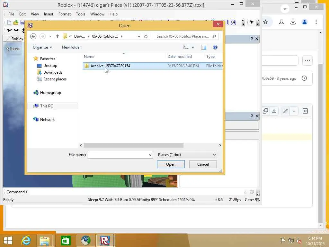This screenshot has height=247, width=329.
Task: Select Desktop in Favorites
Action: click(x=50, y=66)
